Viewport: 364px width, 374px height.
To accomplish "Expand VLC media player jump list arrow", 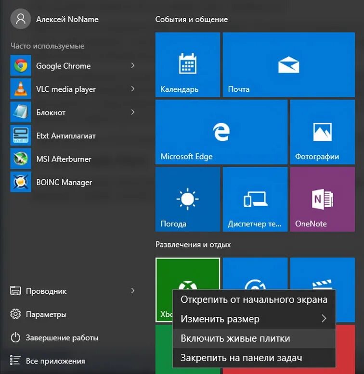I will 133,89.
